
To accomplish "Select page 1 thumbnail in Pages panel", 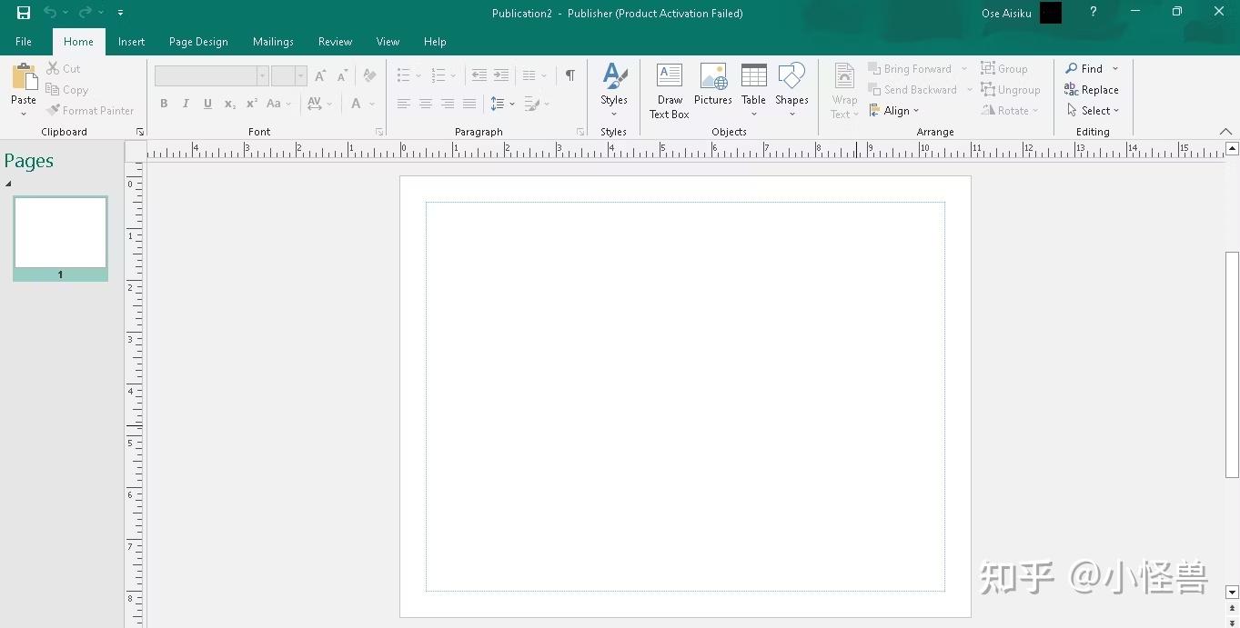I will [60, 234].
